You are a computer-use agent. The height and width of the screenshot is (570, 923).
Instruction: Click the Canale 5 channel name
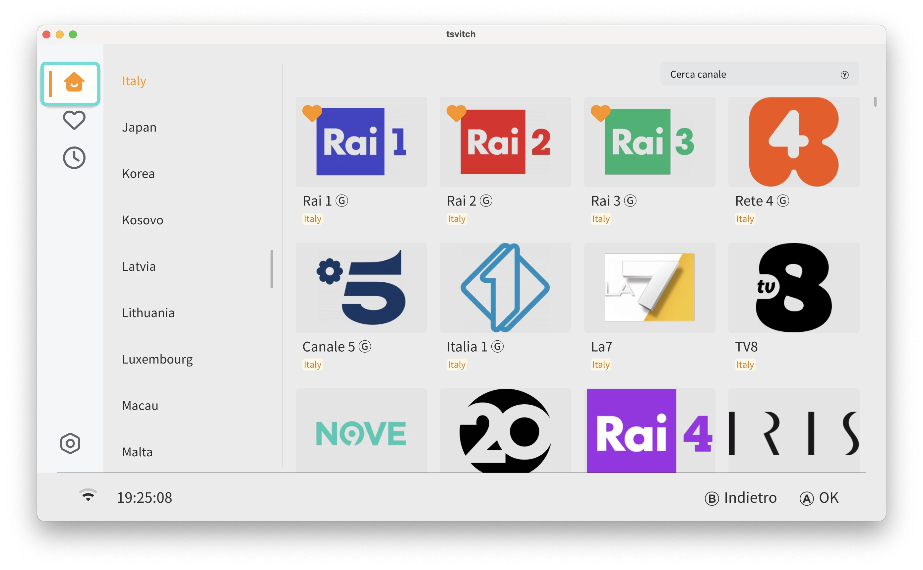[x=329, y=346]
